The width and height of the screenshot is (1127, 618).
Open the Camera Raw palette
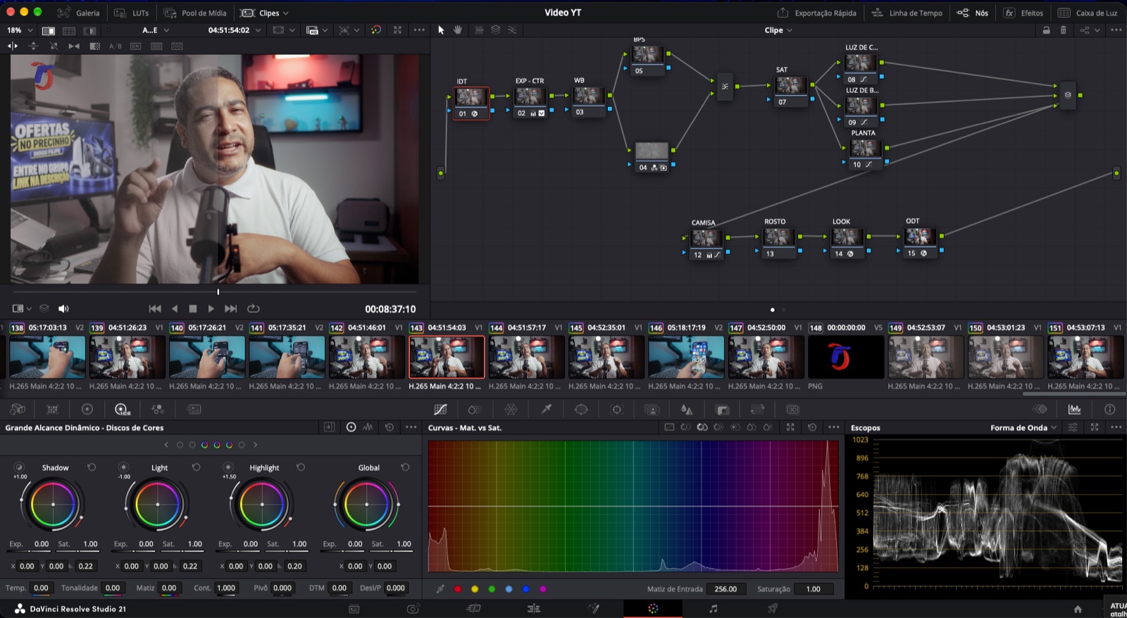tap(18, 410)
